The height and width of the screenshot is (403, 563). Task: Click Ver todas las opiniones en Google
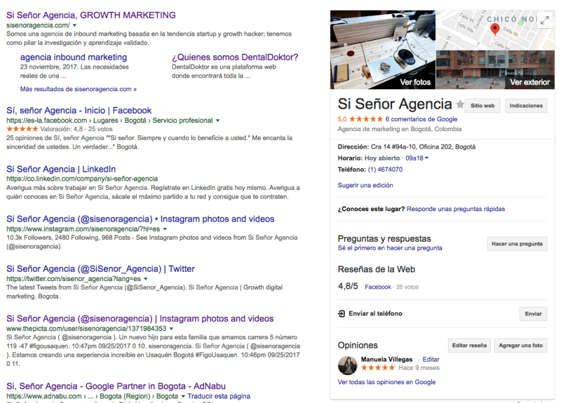pos(387,382)
